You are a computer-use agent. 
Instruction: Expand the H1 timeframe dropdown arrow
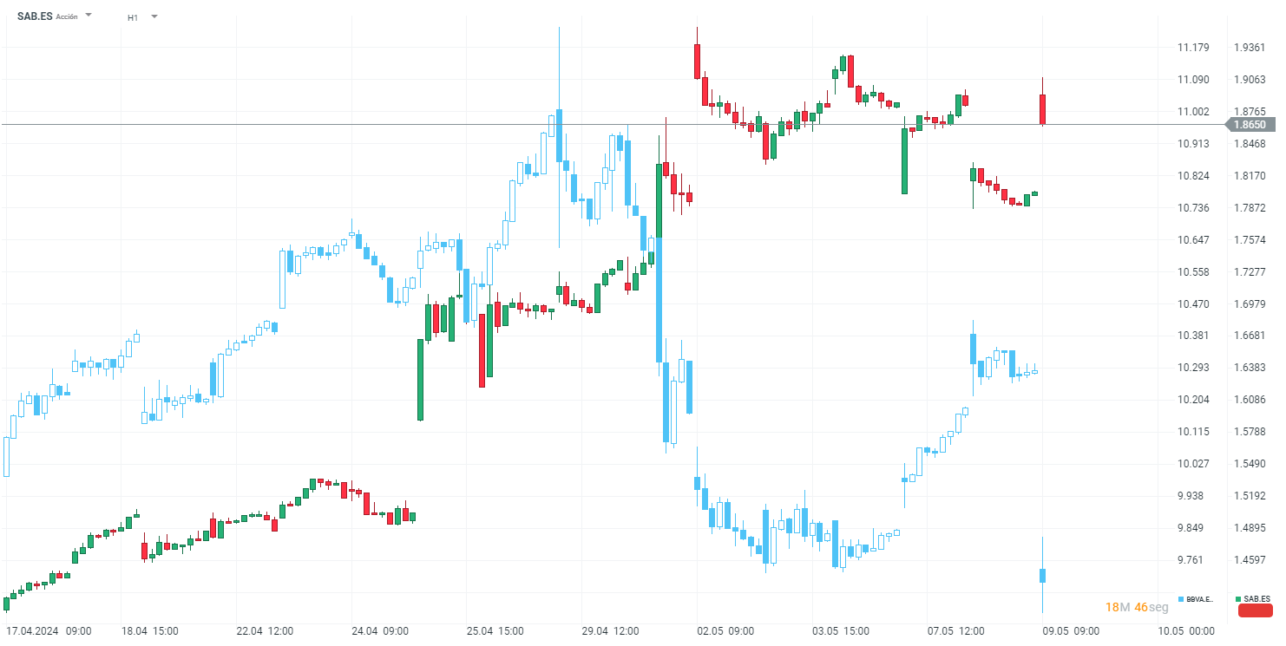[x=154, y=16]
